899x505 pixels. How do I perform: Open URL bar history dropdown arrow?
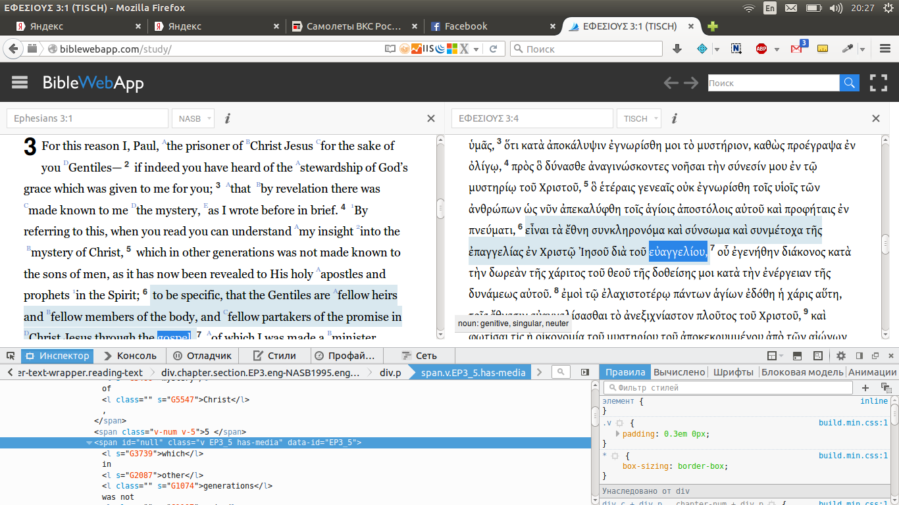tap(476, 49)
